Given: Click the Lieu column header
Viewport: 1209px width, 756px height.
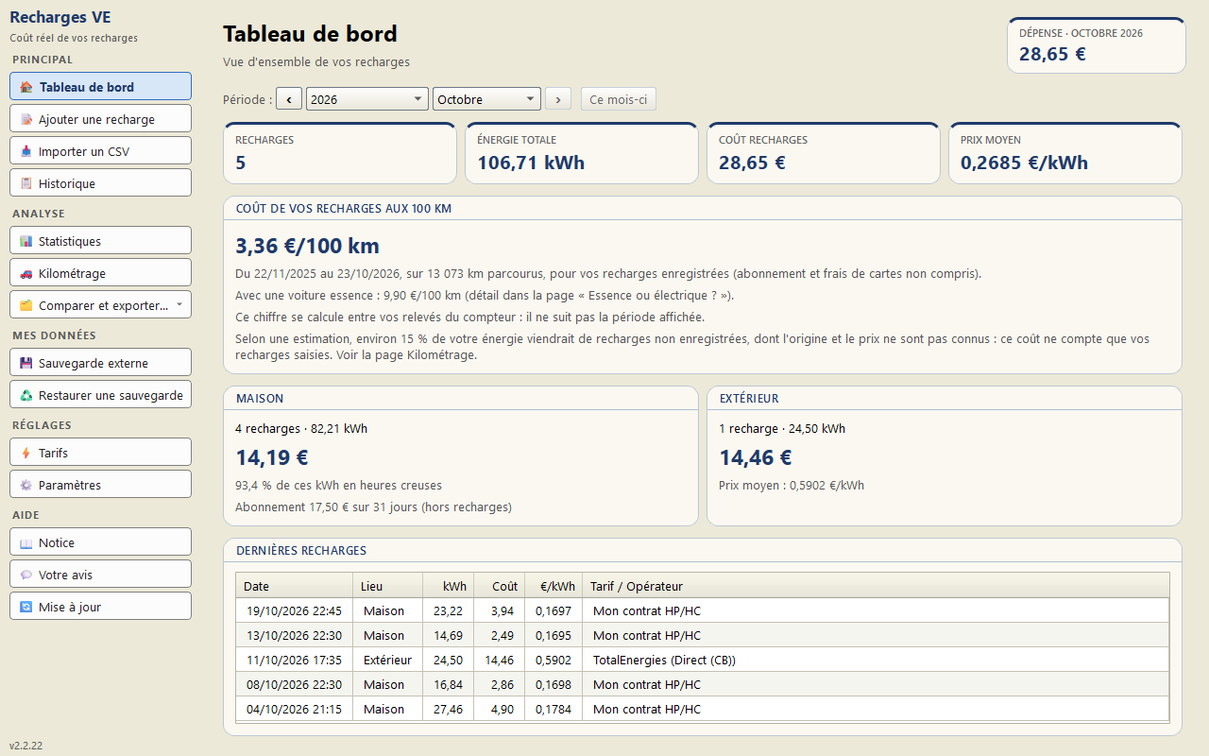Looking at the screenshot, I should [x=387, y=586].
